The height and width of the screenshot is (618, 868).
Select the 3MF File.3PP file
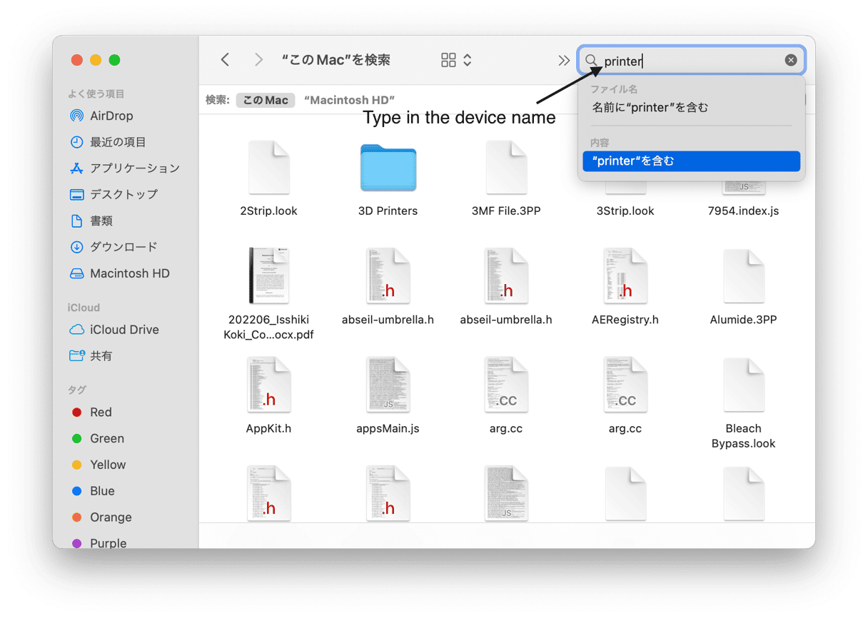pyautogui.click(x=506, y=179)
